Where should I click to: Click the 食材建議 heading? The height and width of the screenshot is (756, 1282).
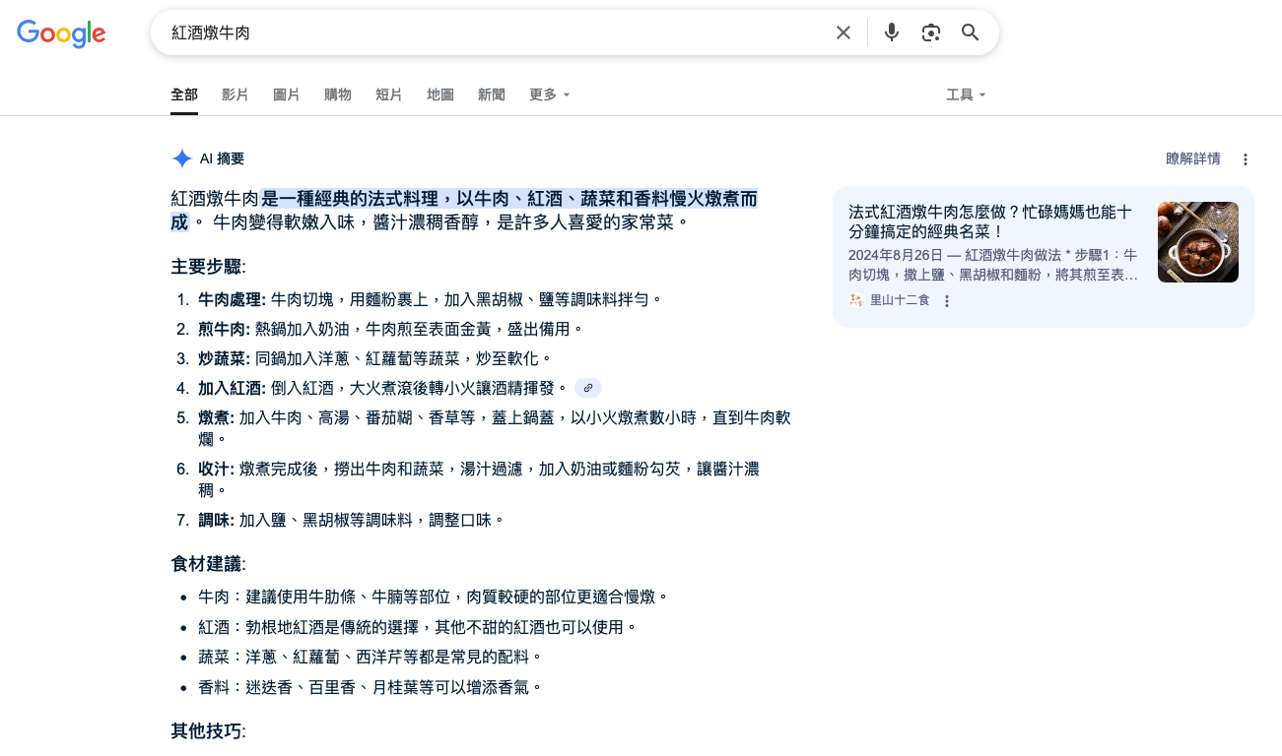click(208, 564)
